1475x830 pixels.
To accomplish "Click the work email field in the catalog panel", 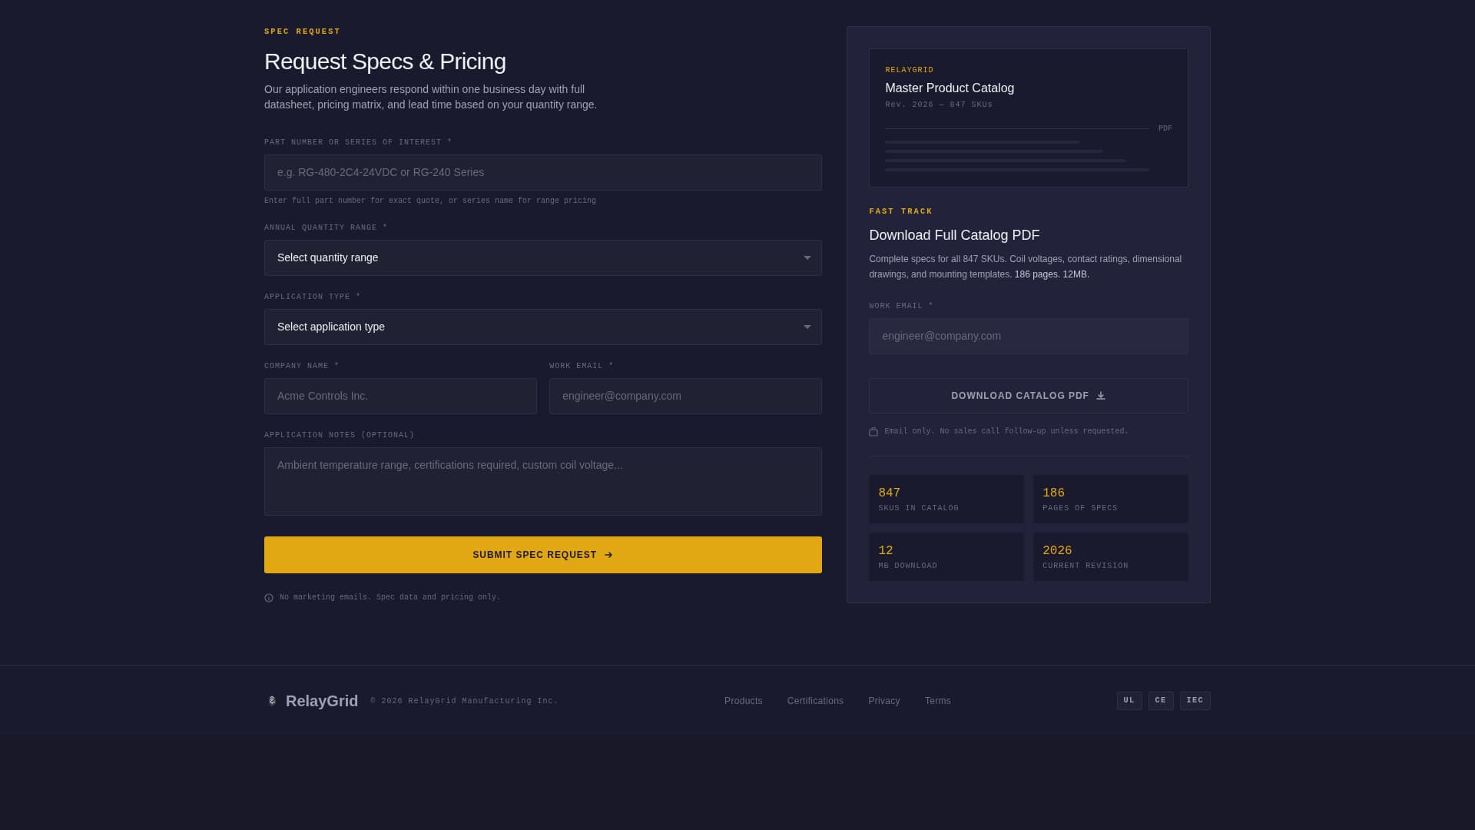I will tap(1028, 336).
